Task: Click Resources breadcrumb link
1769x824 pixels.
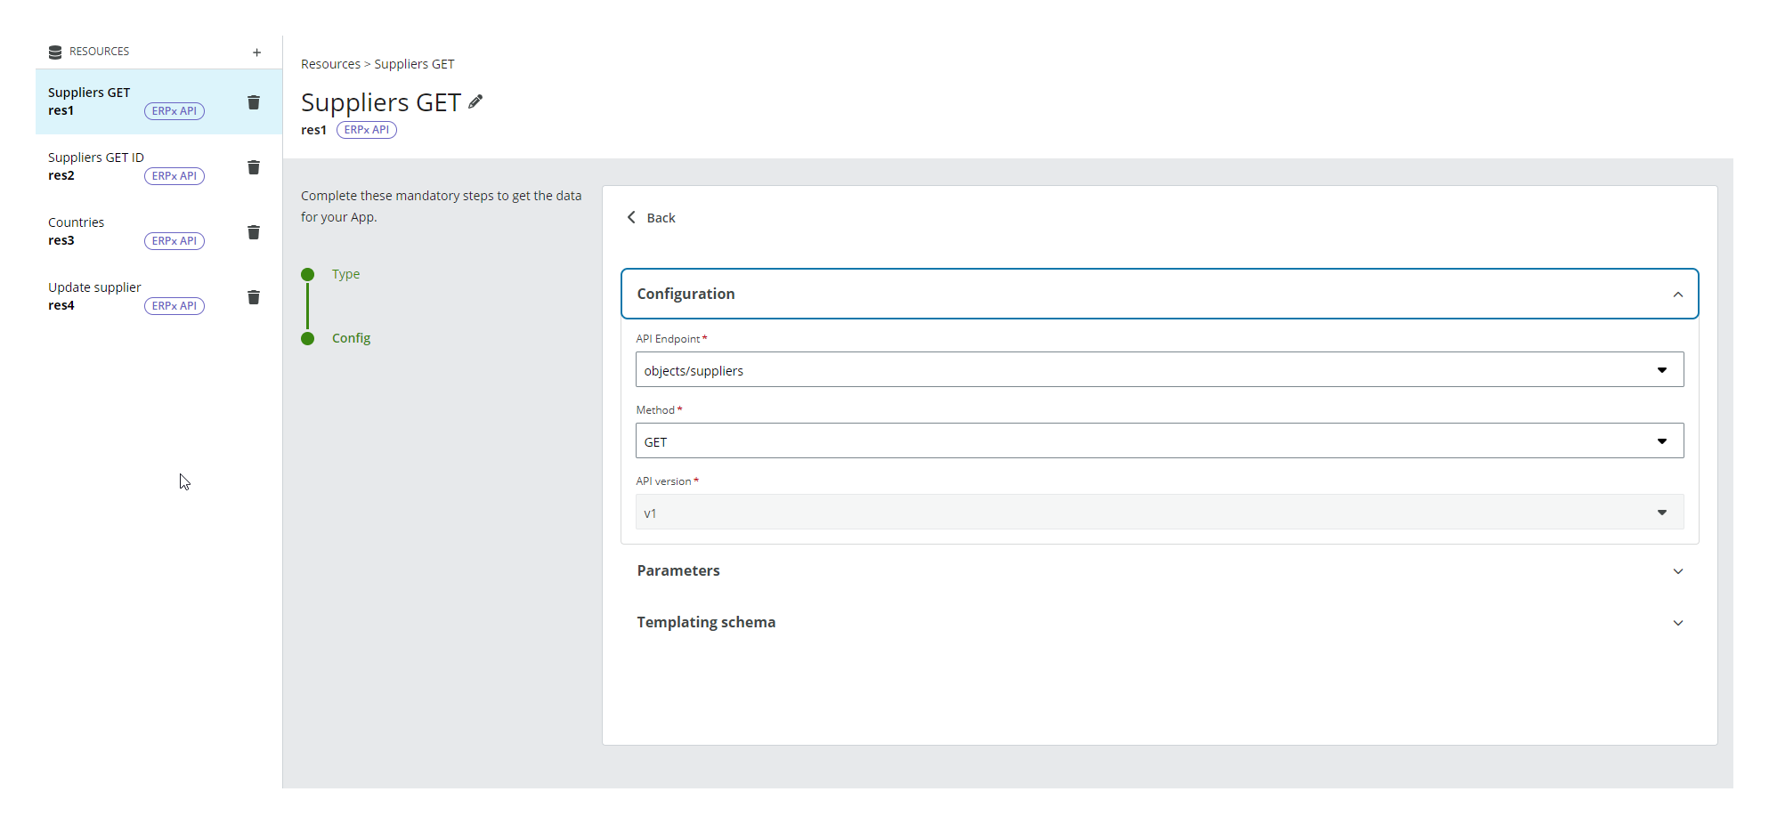Action: point(330,64)
